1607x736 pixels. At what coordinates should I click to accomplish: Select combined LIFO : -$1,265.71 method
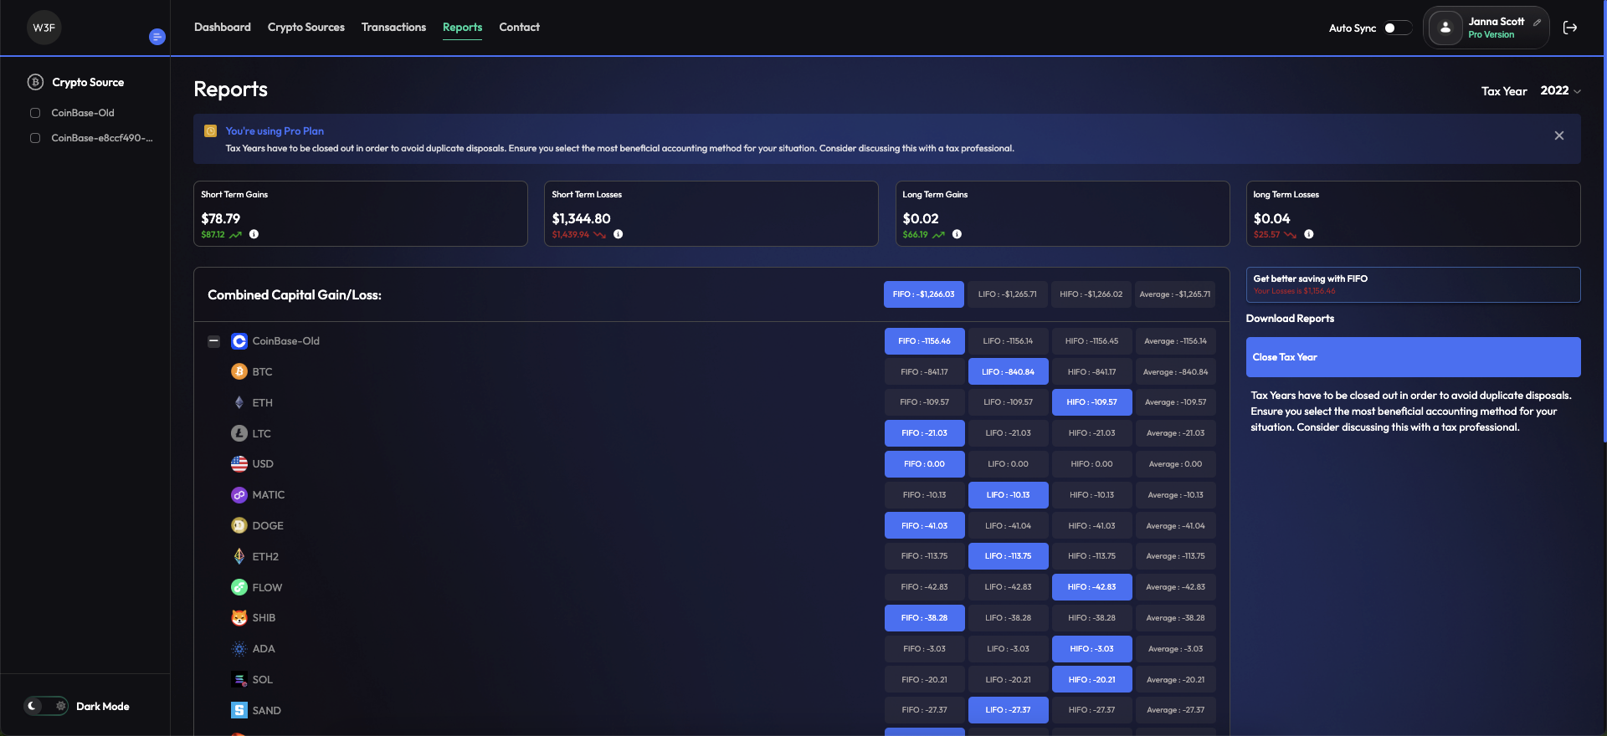1008,294
